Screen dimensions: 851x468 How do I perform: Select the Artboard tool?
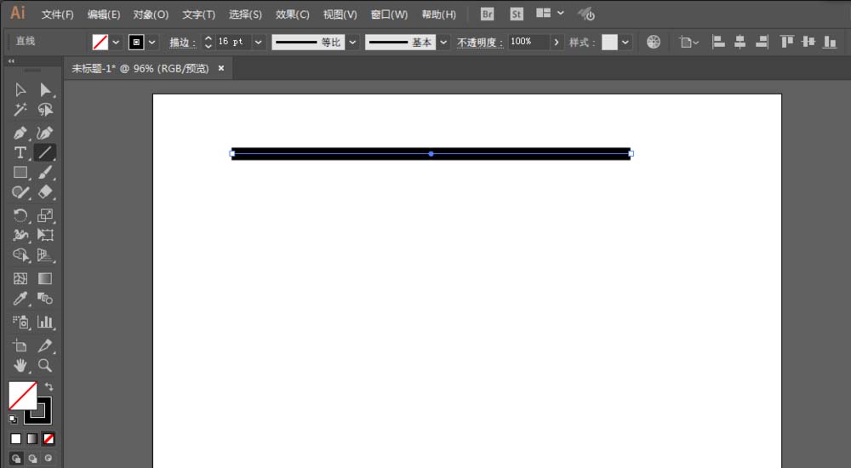click(x=20, y=345)
